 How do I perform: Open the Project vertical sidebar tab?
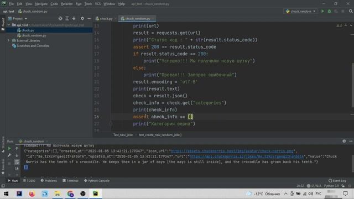point(3,24)
